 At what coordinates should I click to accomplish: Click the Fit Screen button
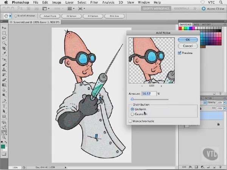[72, 16]
